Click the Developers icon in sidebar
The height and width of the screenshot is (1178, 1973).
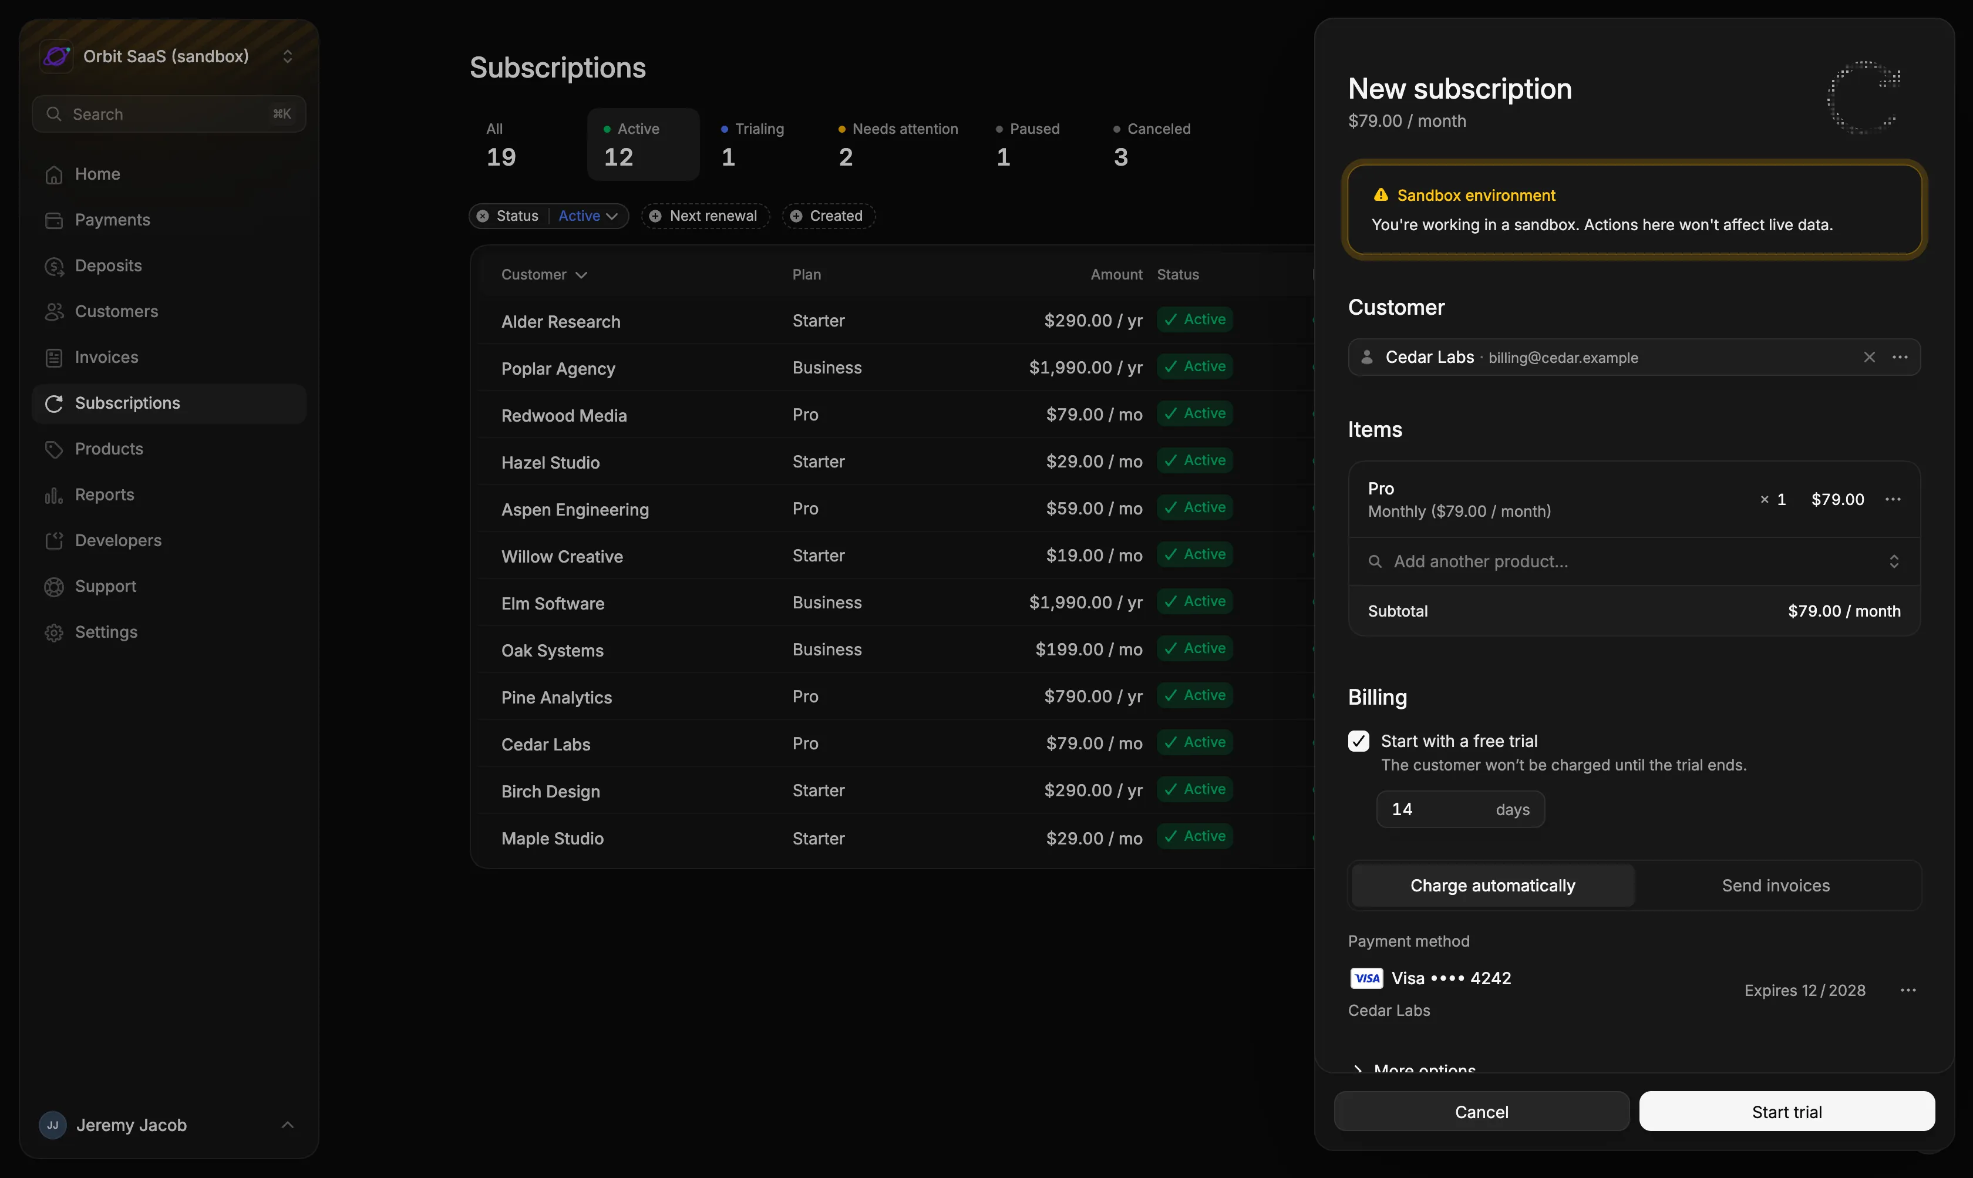(54, 541)
